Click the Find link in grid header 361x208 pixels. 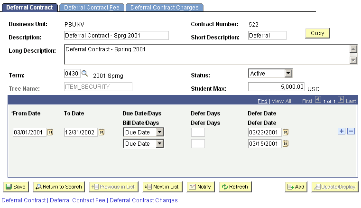(262, 101)
